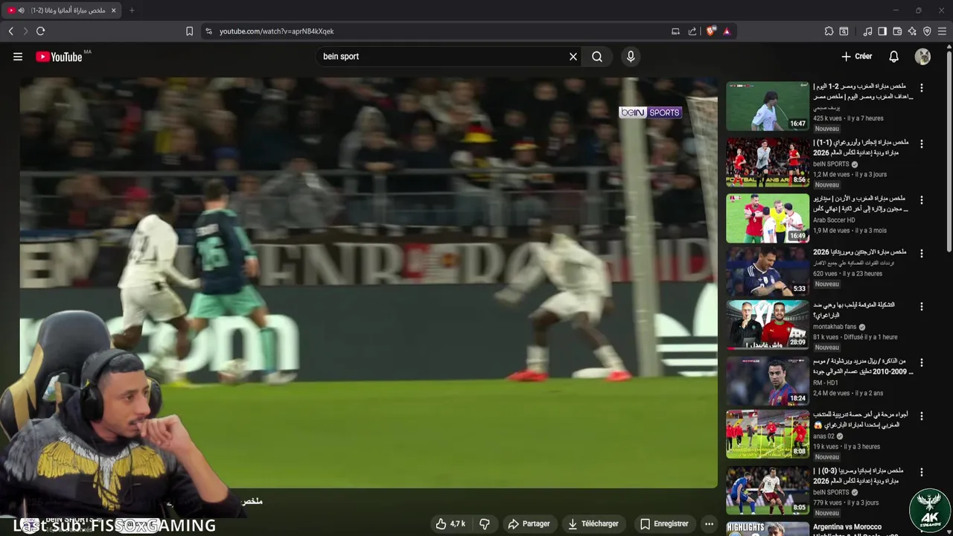Open the account avatar menu
The width and height of the screenshot is (953, 536).
tap(922, 57)
